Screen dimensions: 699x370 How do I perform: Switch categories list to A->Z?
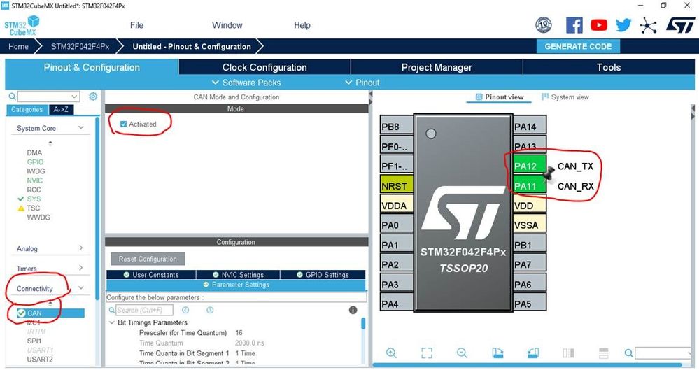(61, 109)
